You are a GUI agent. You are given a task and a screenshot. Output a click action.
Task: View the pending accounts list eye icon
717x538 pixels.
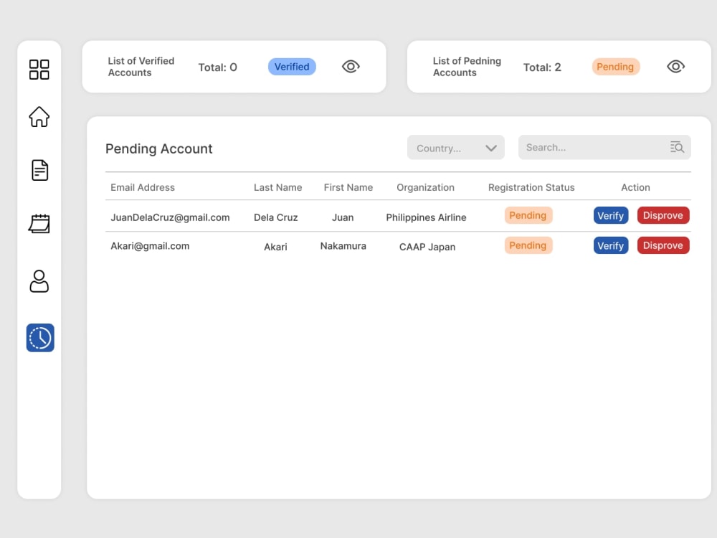pyautogui.click(x=675, y=67)
